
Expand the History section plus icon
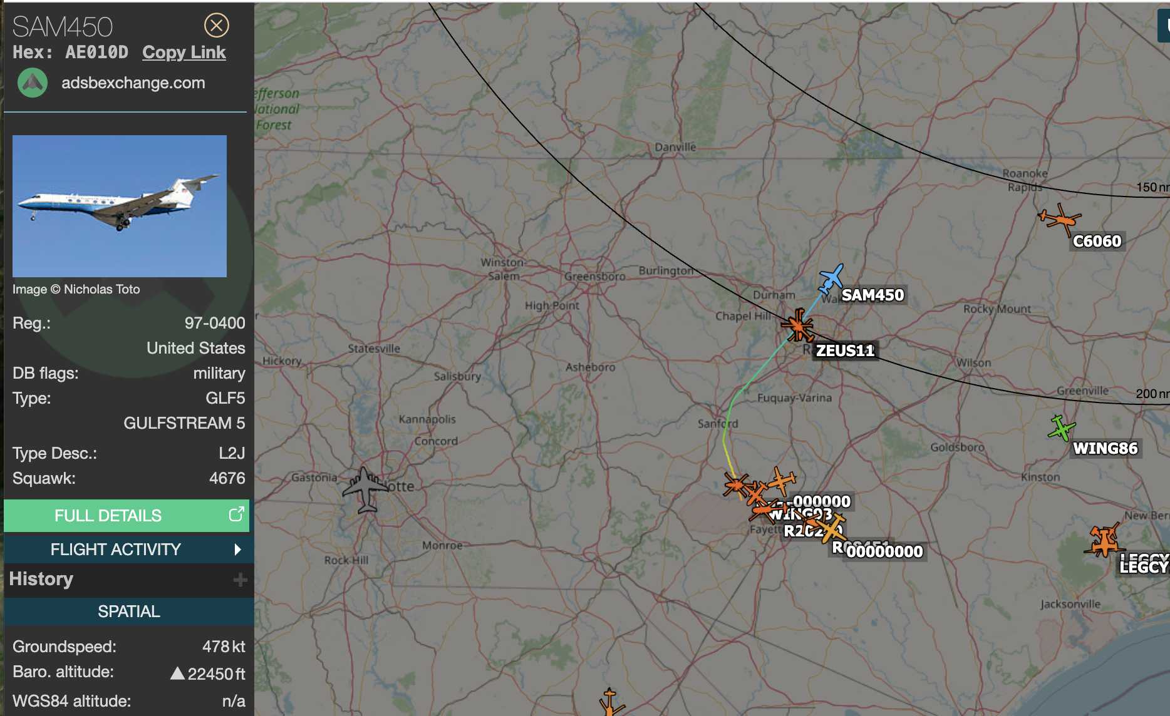(x=240, y=580)
